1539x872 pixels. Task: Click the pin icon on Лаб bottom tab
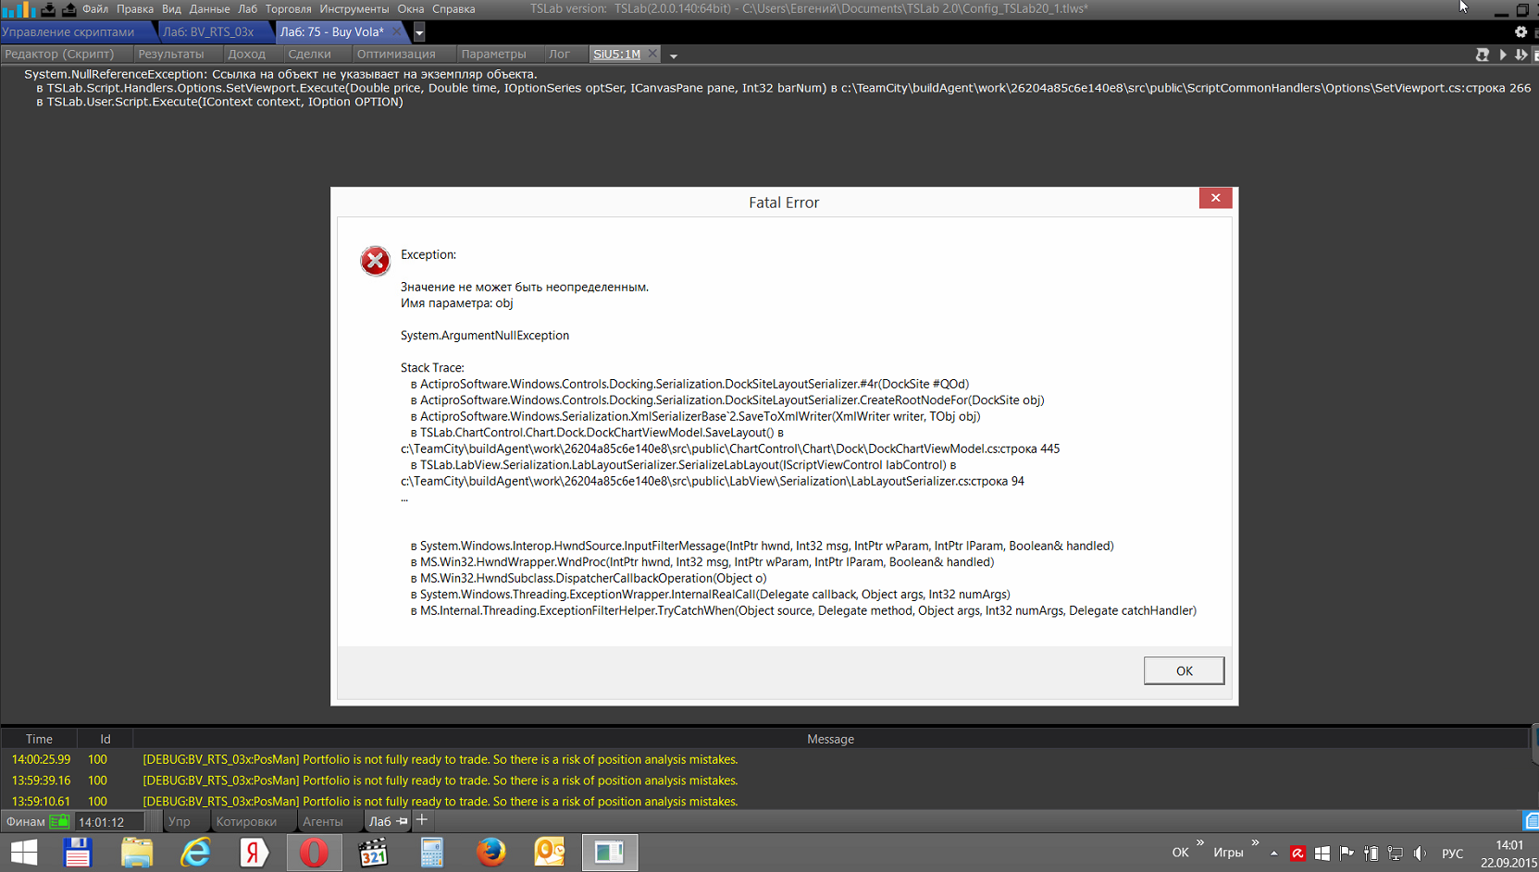tap(403, 821)
